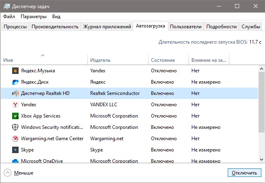Click the Диспетчер Realtek HD speaker icon

(x=15, y=93)
